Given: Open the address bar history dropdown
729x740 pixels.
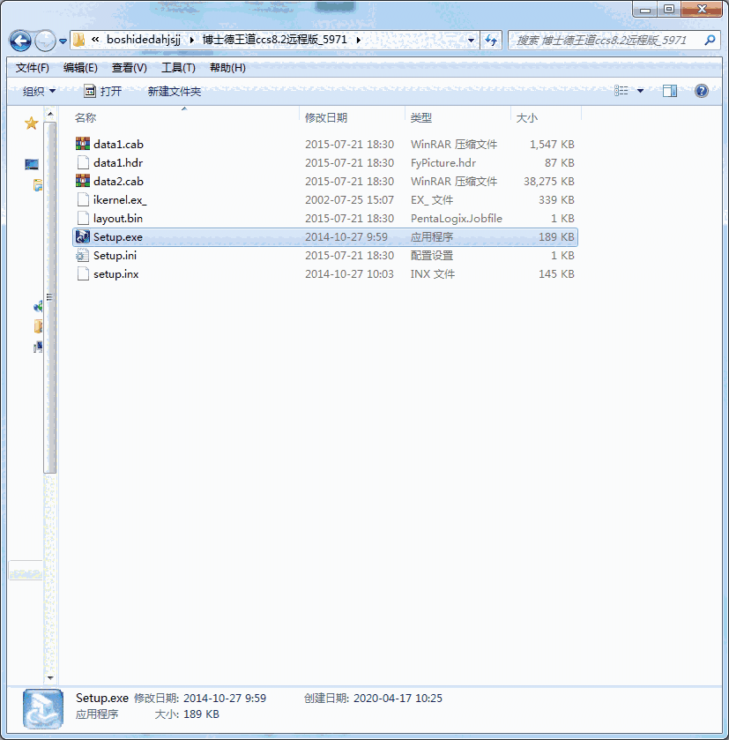Looking at the screenshot, I should (471, 41).
